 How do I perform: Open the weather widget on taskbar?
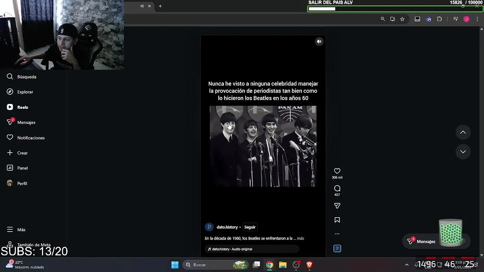pos(25,264)
